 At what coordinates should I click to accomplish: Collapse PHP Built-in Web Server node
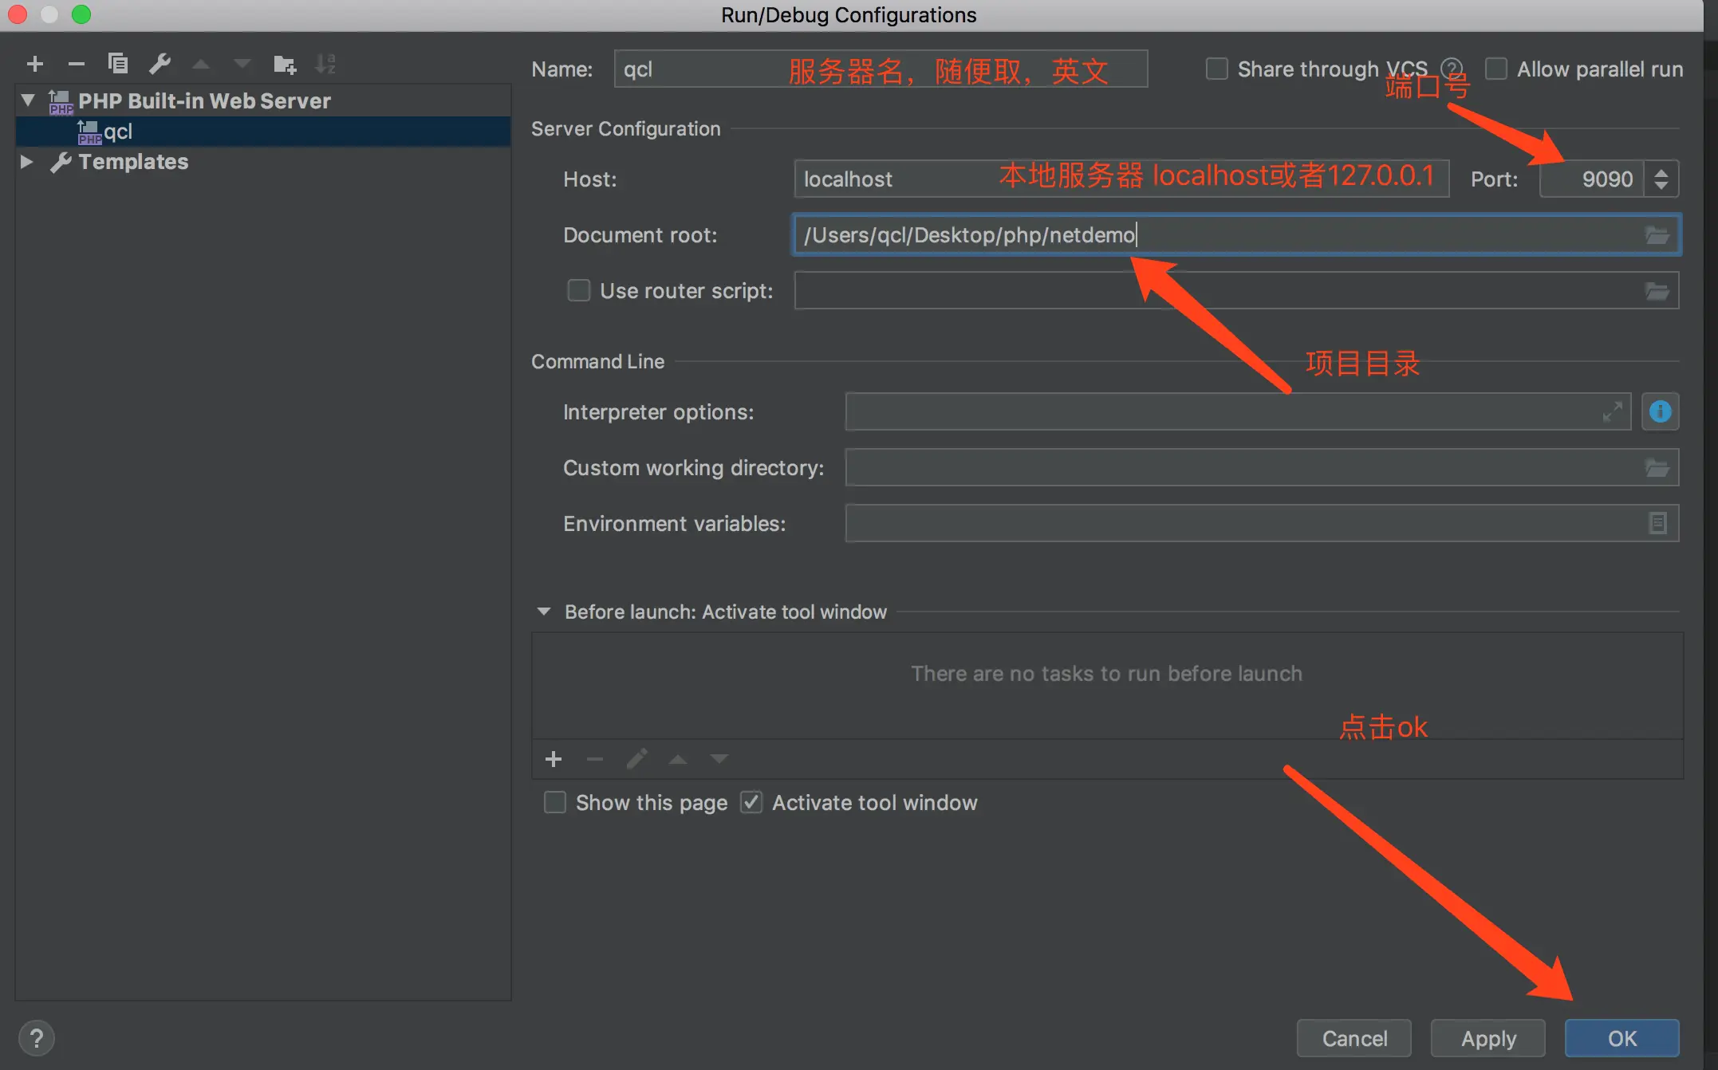coord(28,100)
